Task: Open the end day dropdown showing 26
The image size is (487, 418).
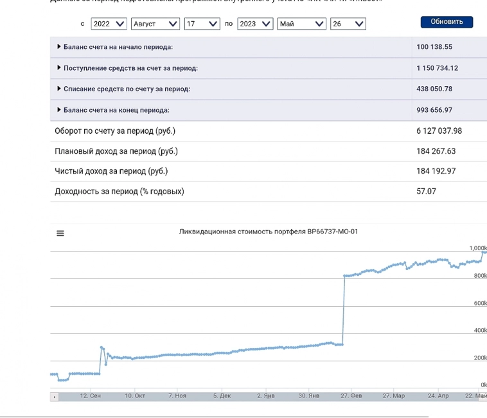Action: pyautogui.click(x=348, y=24)
